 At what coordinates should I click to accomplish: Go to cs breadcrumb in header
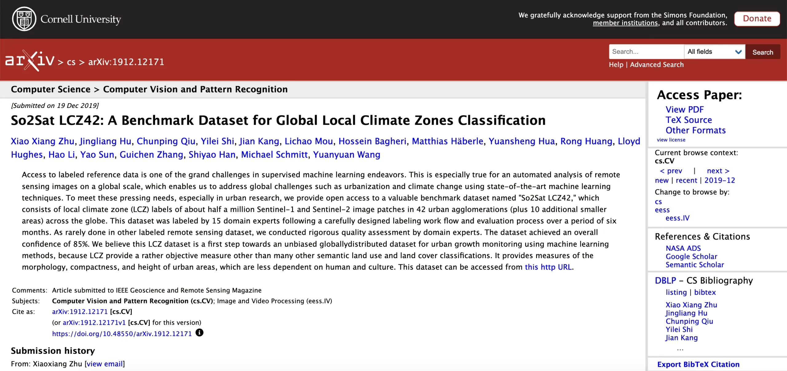71,62
